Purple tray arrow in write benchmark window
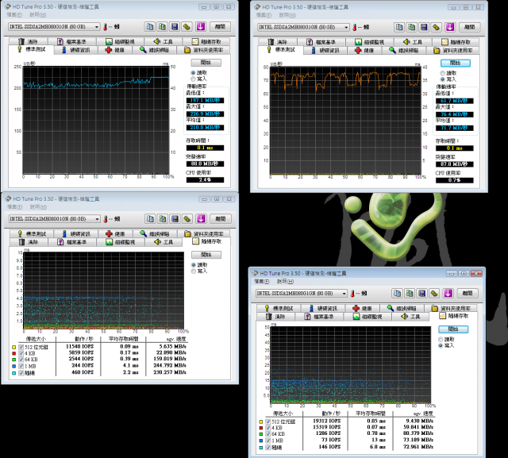 tap(450, 27)
